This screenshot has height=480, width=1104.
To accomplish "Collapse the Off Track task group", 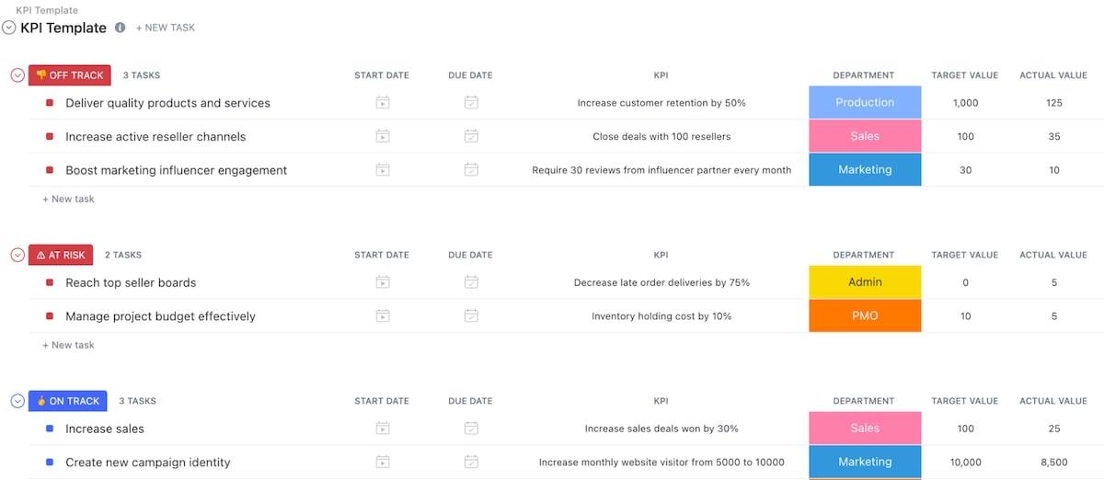I will tap(17, 75).
